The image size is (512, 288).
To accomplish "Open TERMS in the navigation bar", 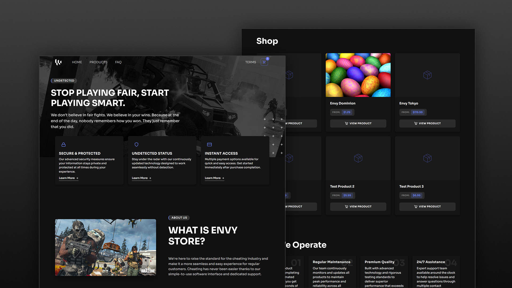I will point(250,62).
